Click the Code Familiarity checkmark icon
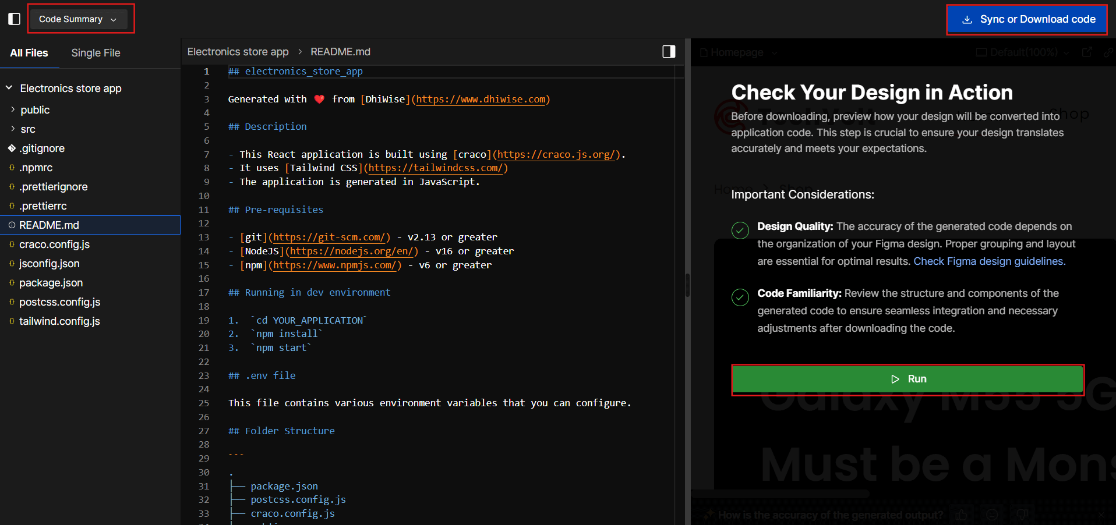 point(740,297)
